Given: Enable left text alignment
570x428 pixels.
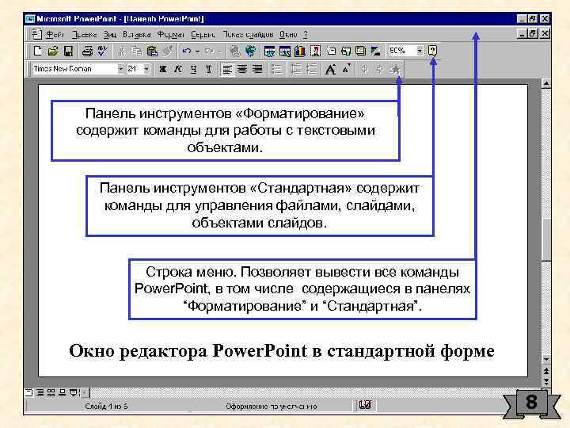Looking at the screenshot, I should tap(227, 69).
